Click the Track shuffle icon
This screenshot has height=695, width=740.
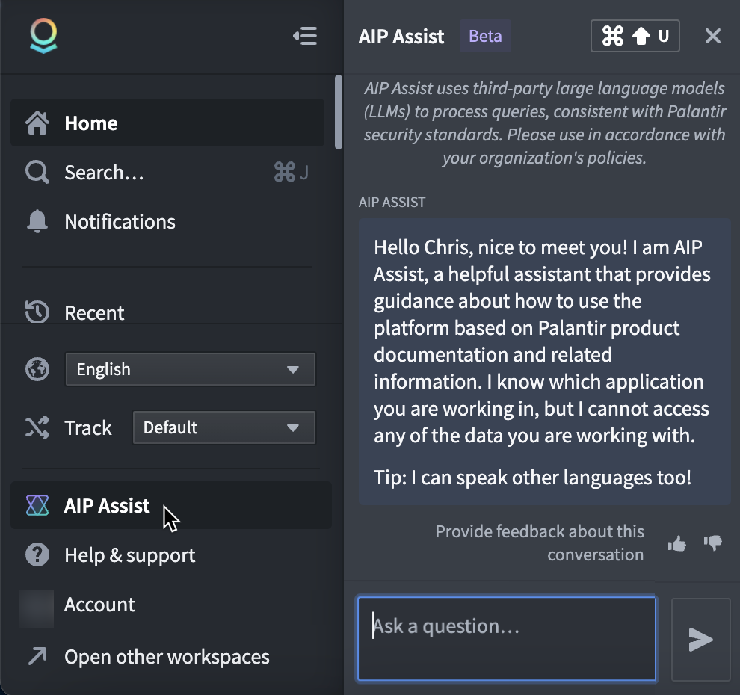[x=37, y=427]
